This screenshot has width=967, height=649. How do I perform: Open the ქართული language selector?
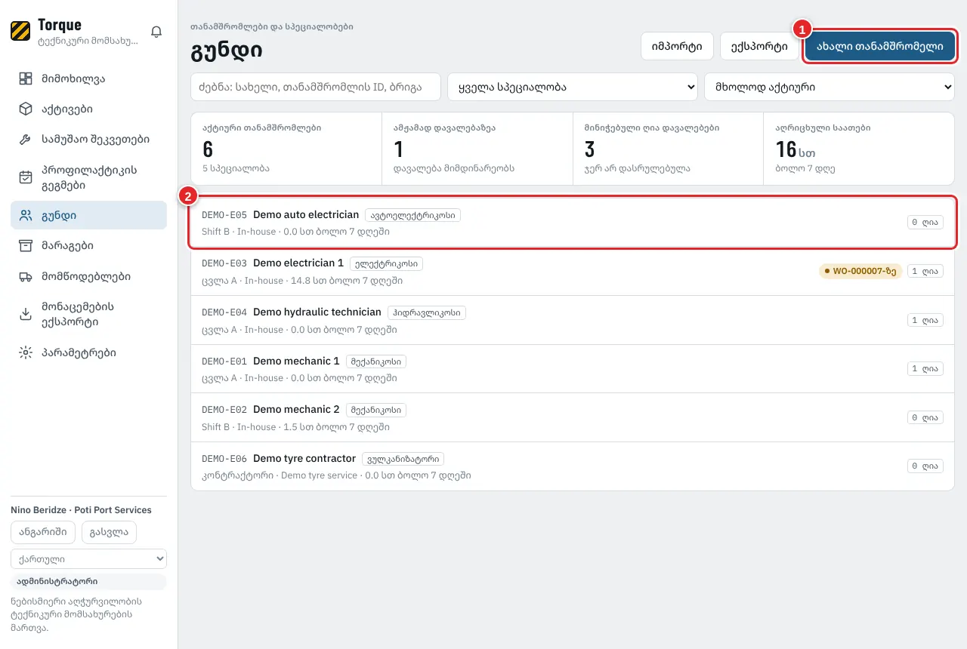88,558
